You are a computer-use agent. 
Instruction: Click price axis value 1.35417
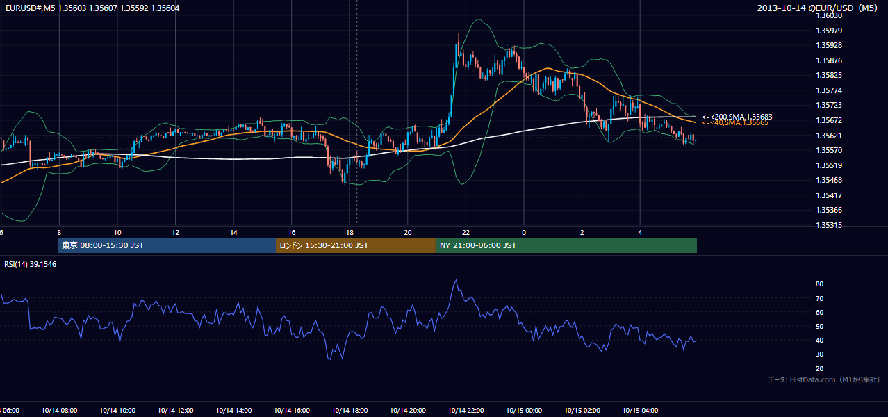point(830,195)
